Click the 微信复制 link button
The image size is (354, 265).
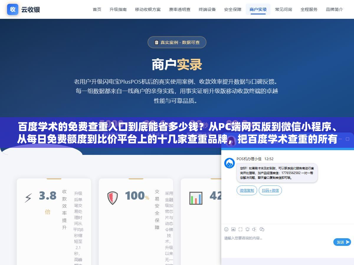pyautogui.click(x=247, y=191)
